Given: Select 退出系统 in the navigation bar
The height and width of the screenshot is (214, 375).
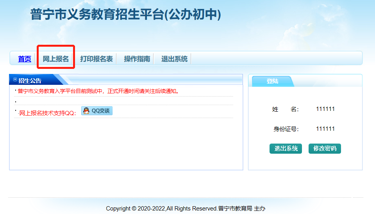Looking at the screenshot, I should point(174,59).
